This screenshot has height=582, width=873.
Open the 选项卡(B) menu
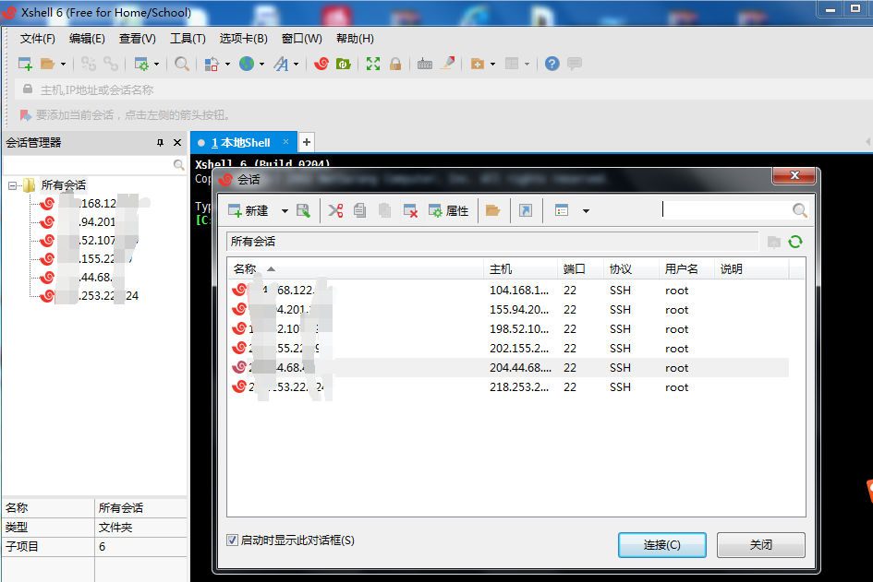click(x=243, y=39)
